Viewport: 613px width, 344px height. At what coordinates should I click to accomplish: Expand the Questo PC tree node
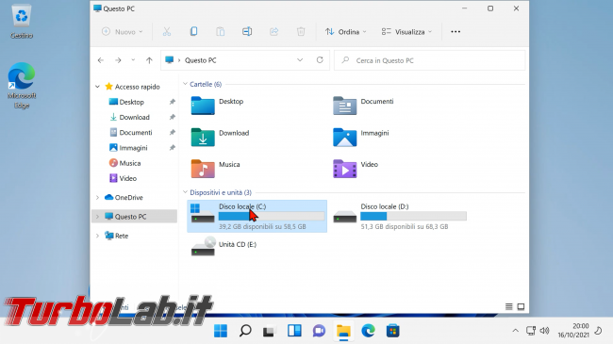point(97,217)
